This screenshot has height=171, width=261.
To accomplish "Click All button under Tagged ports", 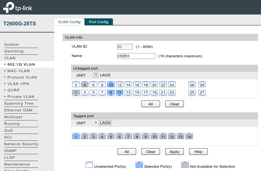I will point(127,152).
